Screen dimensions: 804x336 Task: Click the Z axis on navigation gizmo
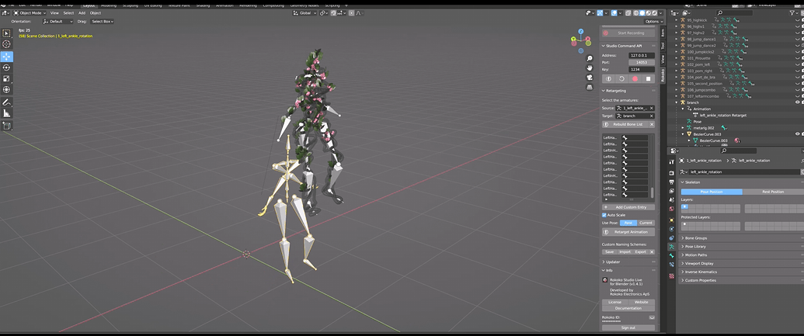[581, 31]
